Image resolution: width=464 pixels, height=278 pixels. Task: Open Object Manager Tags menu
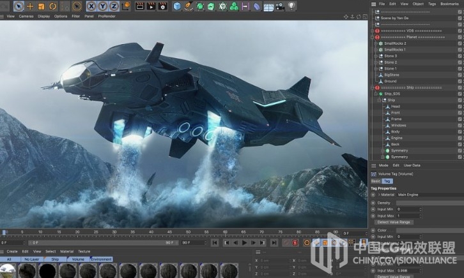click(432, 4)
